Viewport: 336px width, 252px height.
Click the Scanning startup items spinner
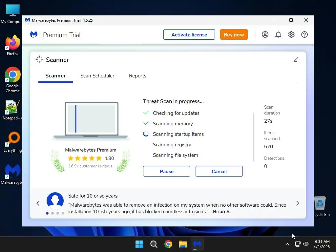click(x=146, y=134)
